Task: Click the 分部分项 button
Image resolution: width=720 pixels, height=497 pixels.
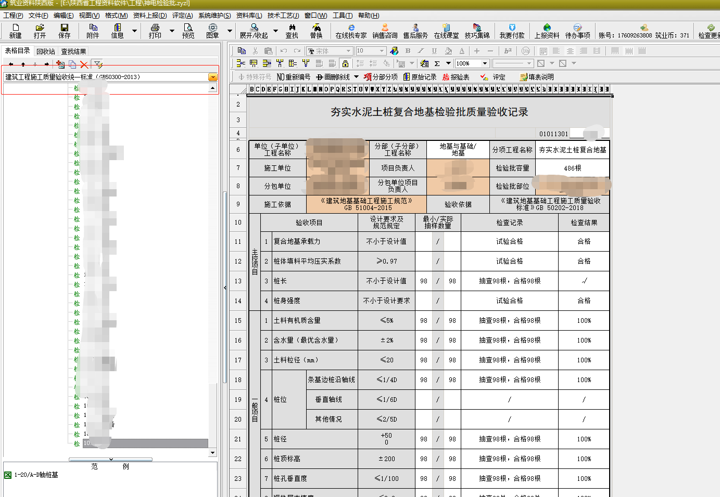Action: click(381, 77)
